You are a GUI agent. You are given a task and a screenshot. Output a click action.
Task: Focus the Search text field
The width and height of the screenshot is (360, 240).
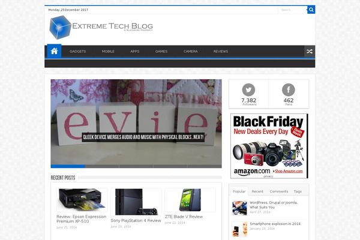pyautogui.click(x=293, y=10)
